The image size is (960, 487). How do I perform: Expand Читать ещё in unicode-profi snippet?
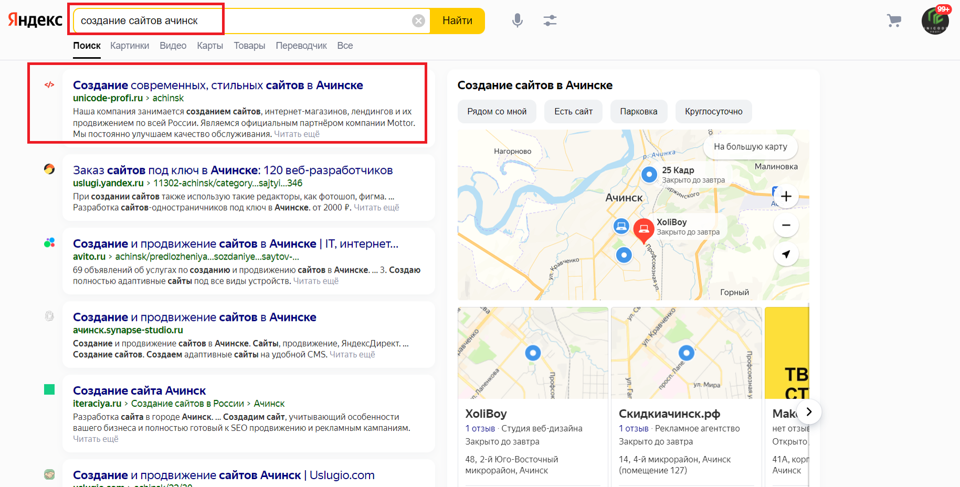coord(297,134)
